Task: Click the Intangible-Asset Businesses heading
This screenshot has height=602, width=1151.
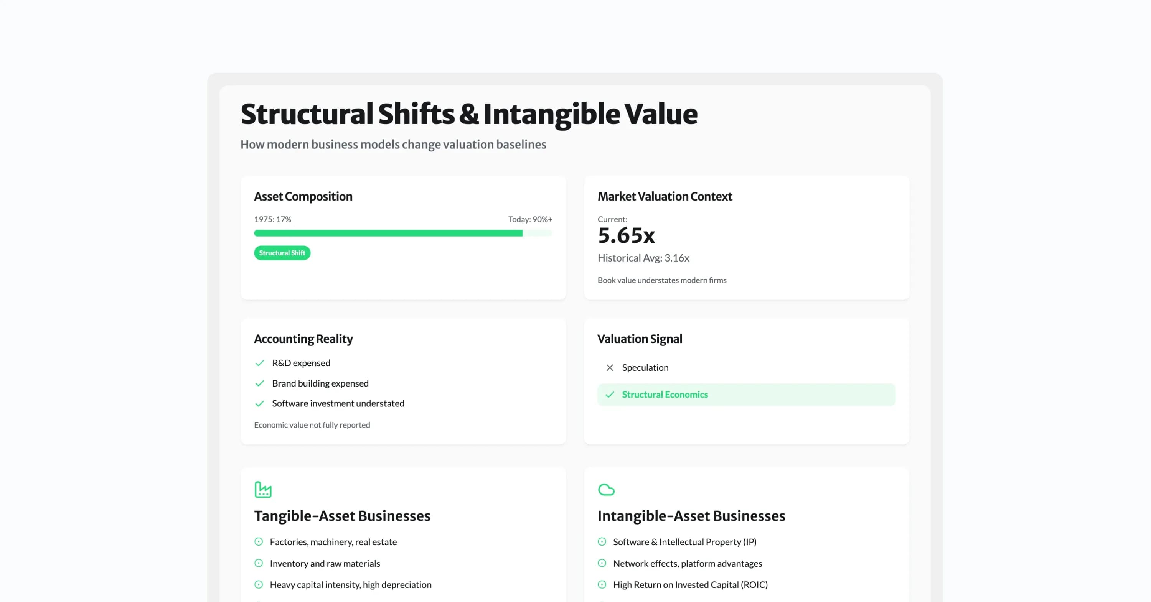Action: pos(691,516)
